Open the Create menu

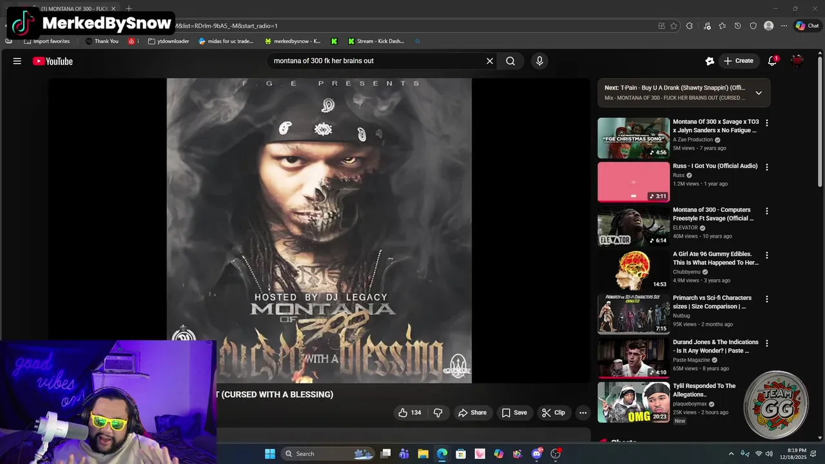coord(739,61)
